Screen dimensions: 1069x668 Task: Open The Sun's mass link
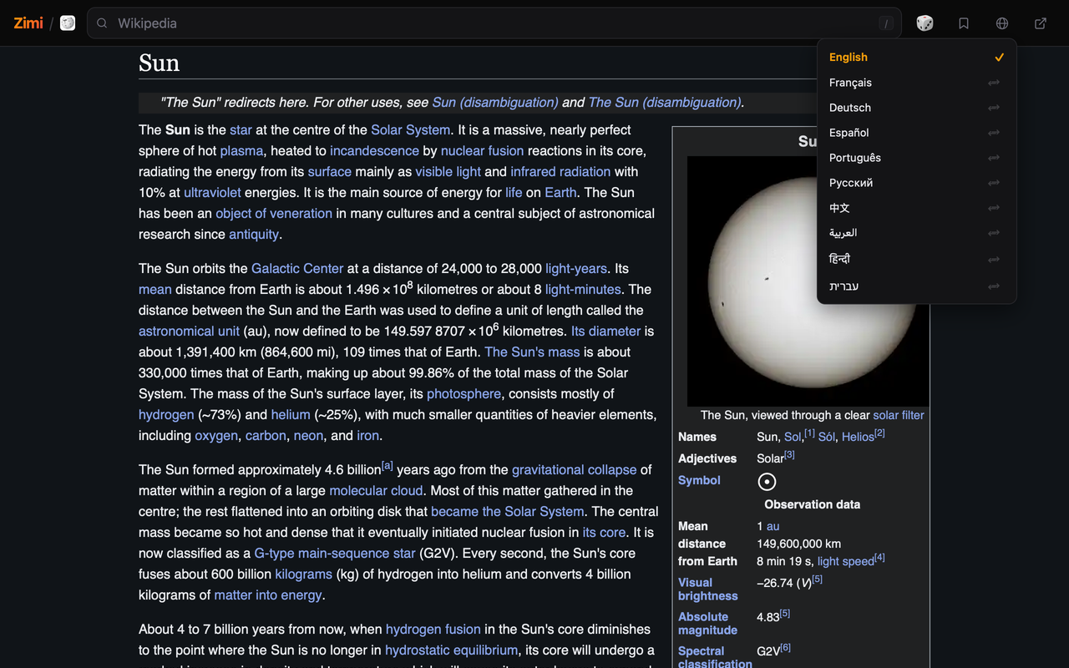point(532,352)
